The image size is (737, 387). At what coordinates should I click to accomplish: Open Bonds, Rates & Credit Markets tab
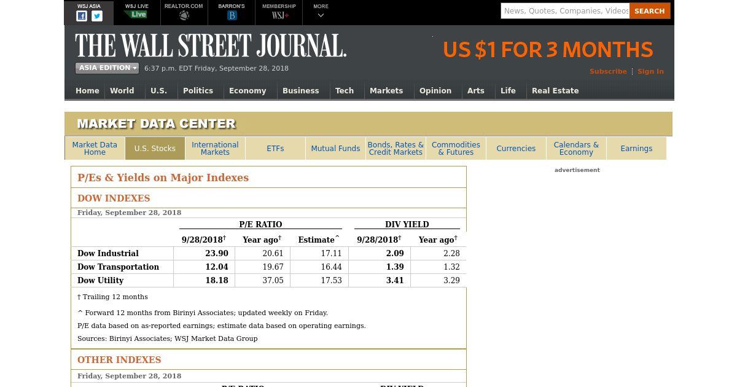(x=396, y=149)
